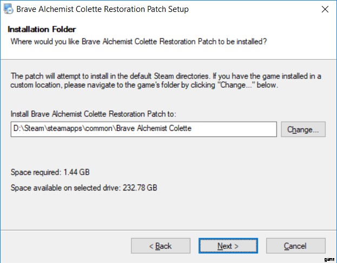Image resolution: width=337 pixels, height=263 pixels.
Task: Click the white header banner's empty area
Action: click(x=303, y=32)
